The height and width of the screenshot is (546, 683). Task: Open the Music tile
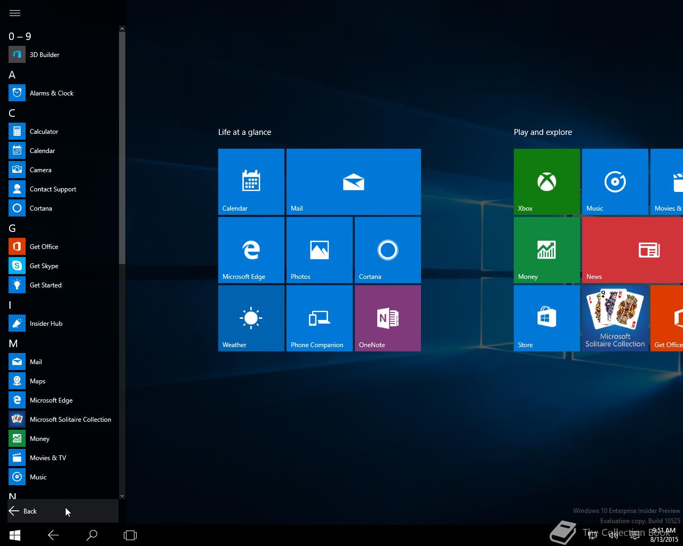pyautogui.click(x=615, y=182)
